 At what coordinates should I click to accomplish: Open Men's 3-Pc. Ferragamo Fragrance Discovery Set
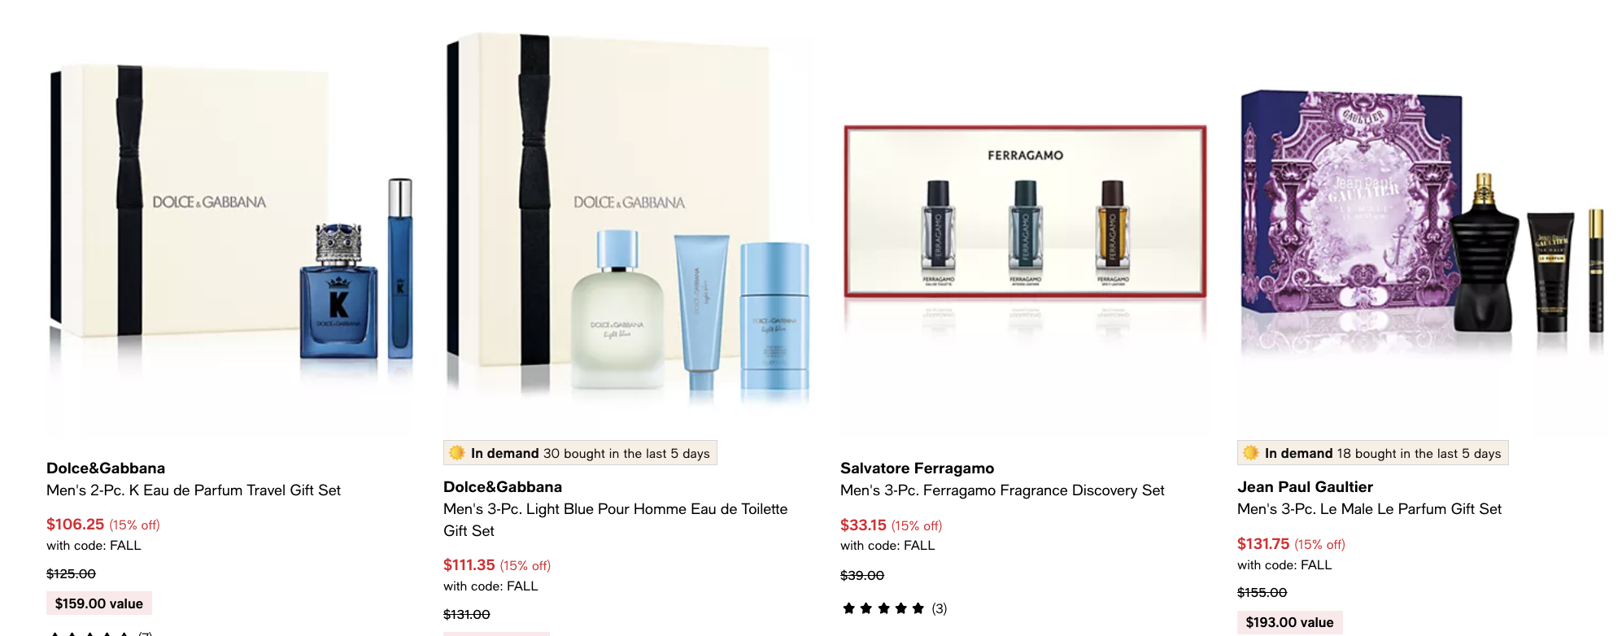tap(1002, 490)
